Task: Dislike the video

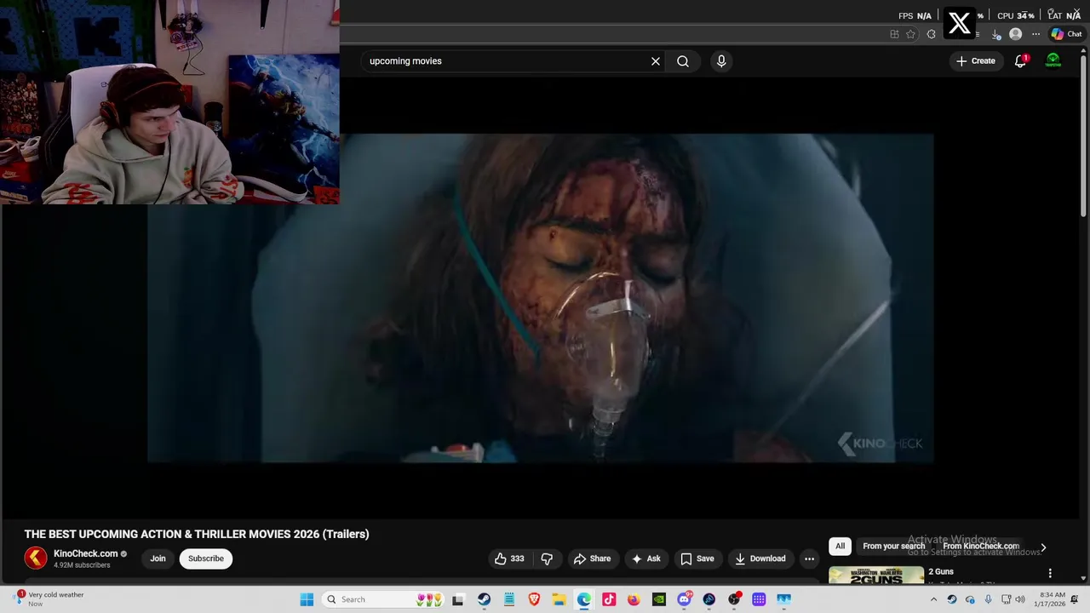Action: click(x=547, y=559)
